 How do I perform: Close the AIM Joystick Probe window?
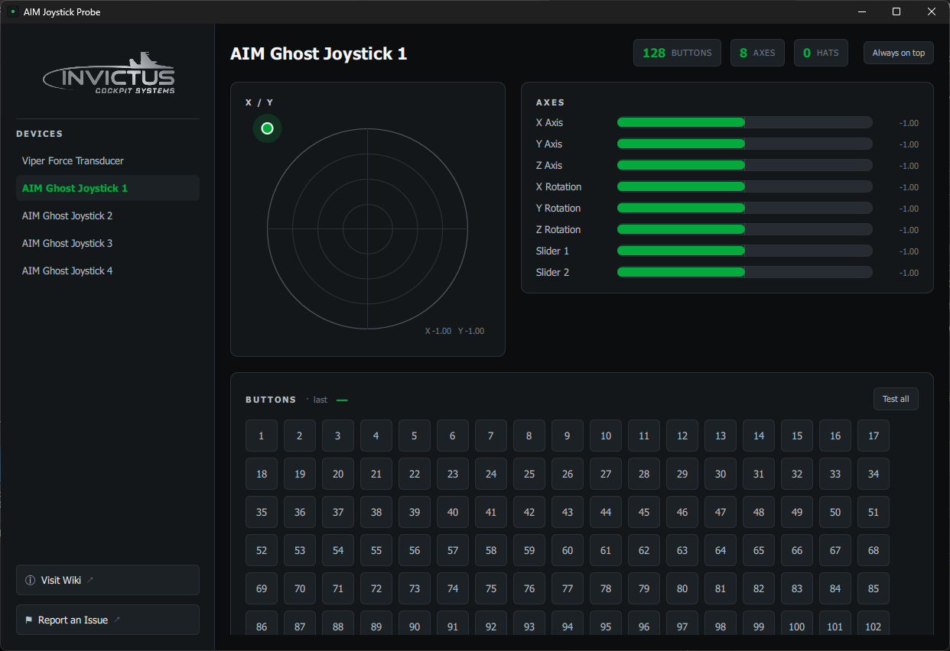[x=931, y=11]
